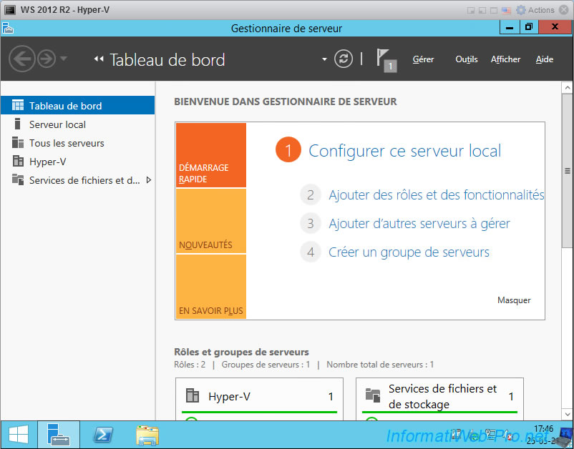574x449 pixels.
Task: Open the Gérer menu
Action: [x=423, y=59]
